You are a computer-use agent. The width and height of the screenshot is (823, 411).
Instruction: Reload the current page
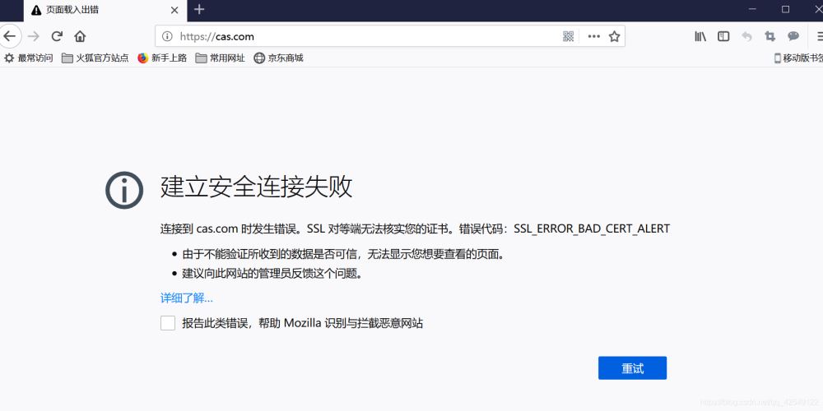(57, 36)
